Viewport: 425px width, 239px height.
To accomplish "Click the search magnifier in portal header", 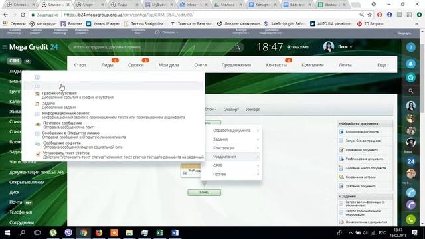I will tap(238, 47).
